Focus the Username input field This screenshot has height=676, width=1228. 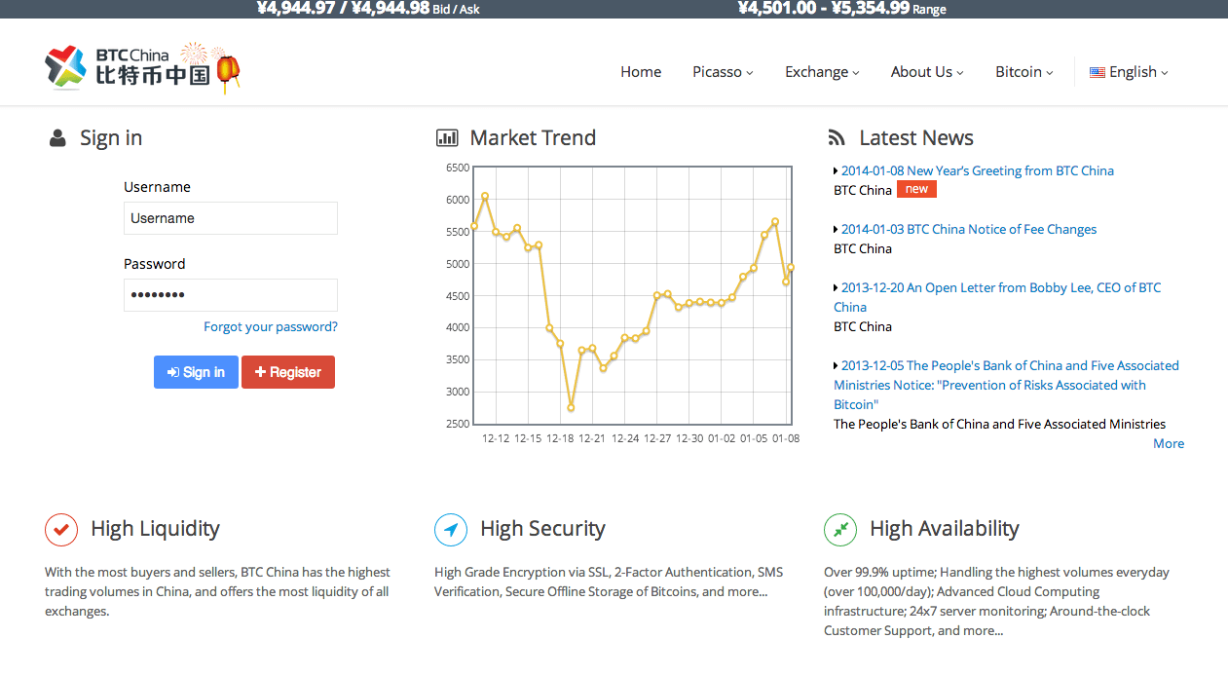tap(231, 218)
